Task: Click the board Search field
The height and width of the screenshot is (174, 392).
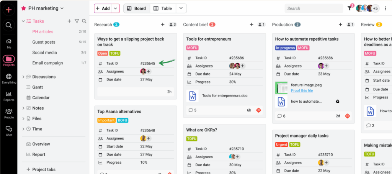Action: (x=314, y=8)
